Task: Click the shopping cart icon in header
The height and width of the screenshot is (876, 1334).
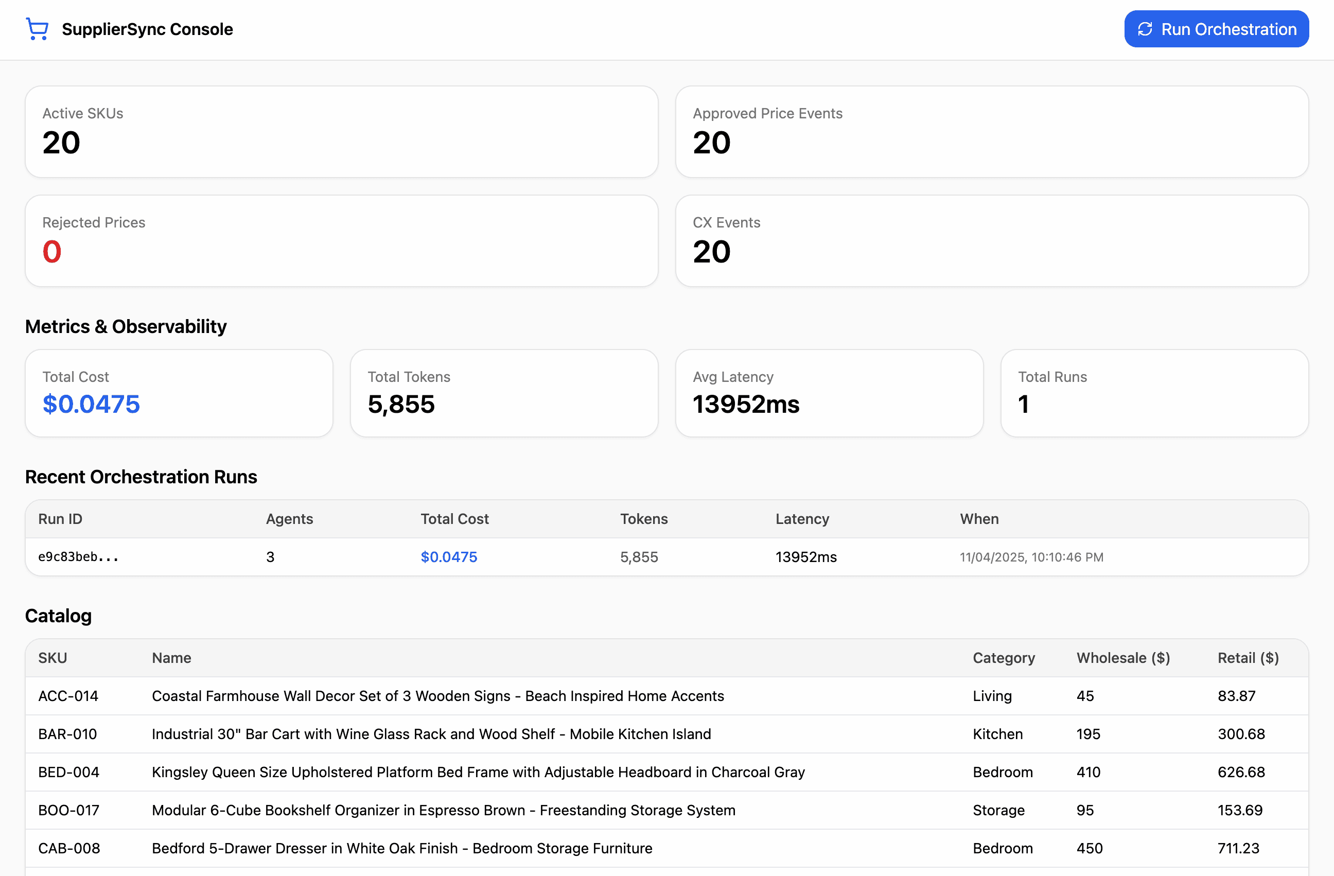Action: 37,29
